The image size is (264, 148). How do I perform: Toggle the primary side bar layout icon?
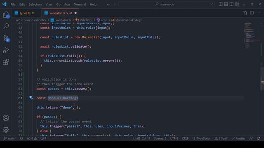tap(220, 4)
